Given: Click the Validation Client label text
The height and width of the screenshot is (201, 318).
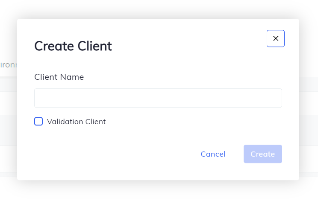Looking at the screenshot, I should (76, 122).
